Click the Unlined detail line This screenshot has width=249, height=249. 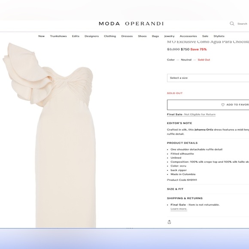(176, 158)
